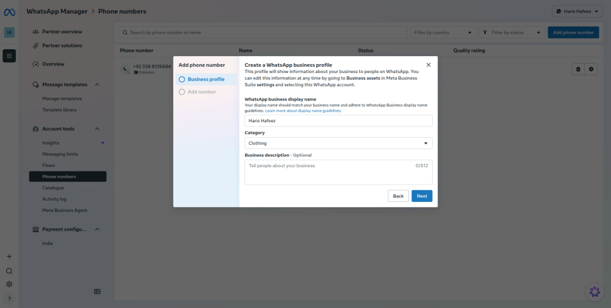Click the Back button

pos(398,196)
